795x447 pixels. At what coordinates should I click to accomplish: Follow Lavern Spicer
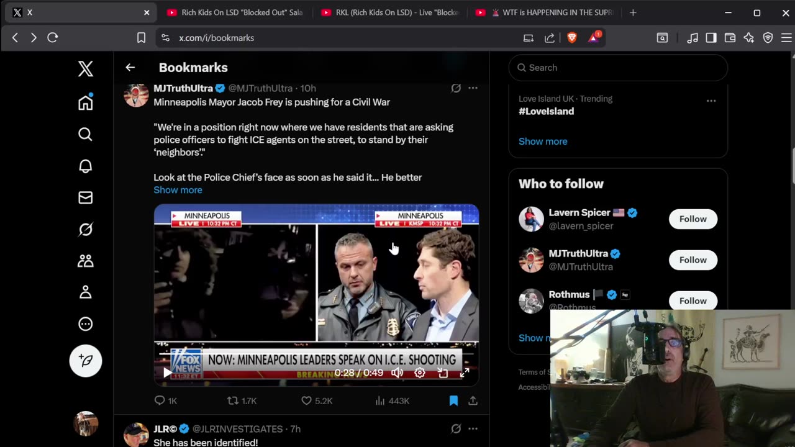[x=693, y=219]
